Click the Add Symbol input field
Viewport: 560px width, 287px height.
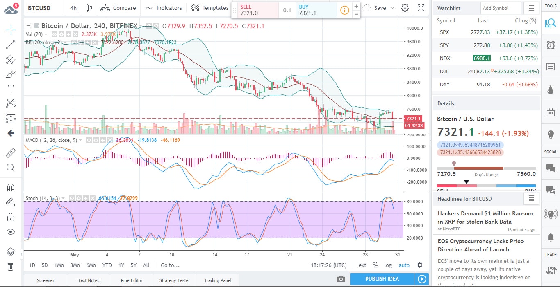(501, 8)
